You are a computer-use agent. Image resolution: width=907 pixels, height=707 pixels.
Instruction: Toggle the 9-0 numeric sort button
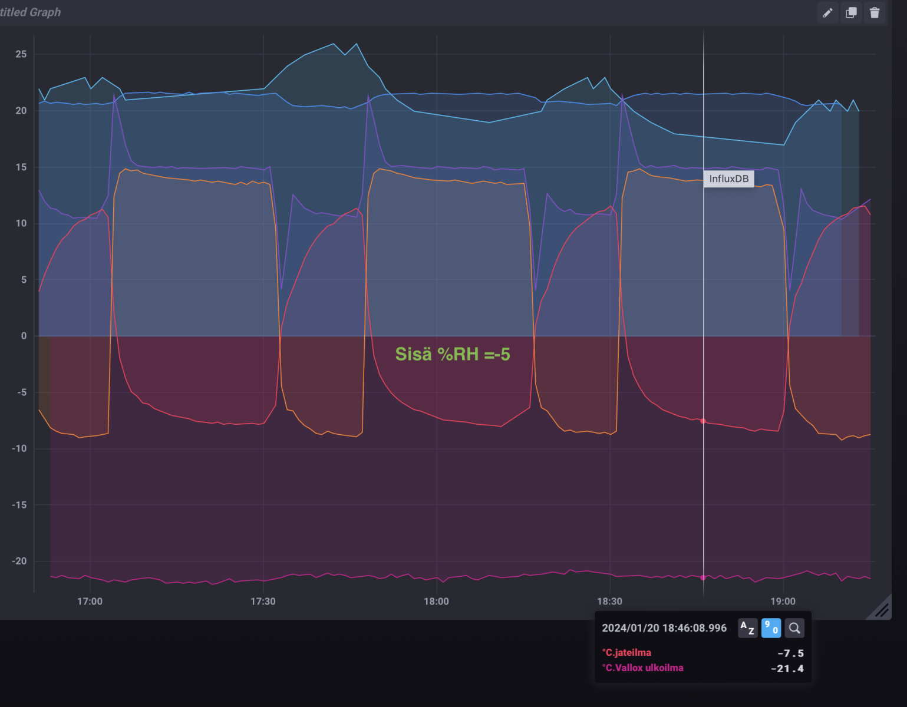pyautogui.click(x=771, y=628)
